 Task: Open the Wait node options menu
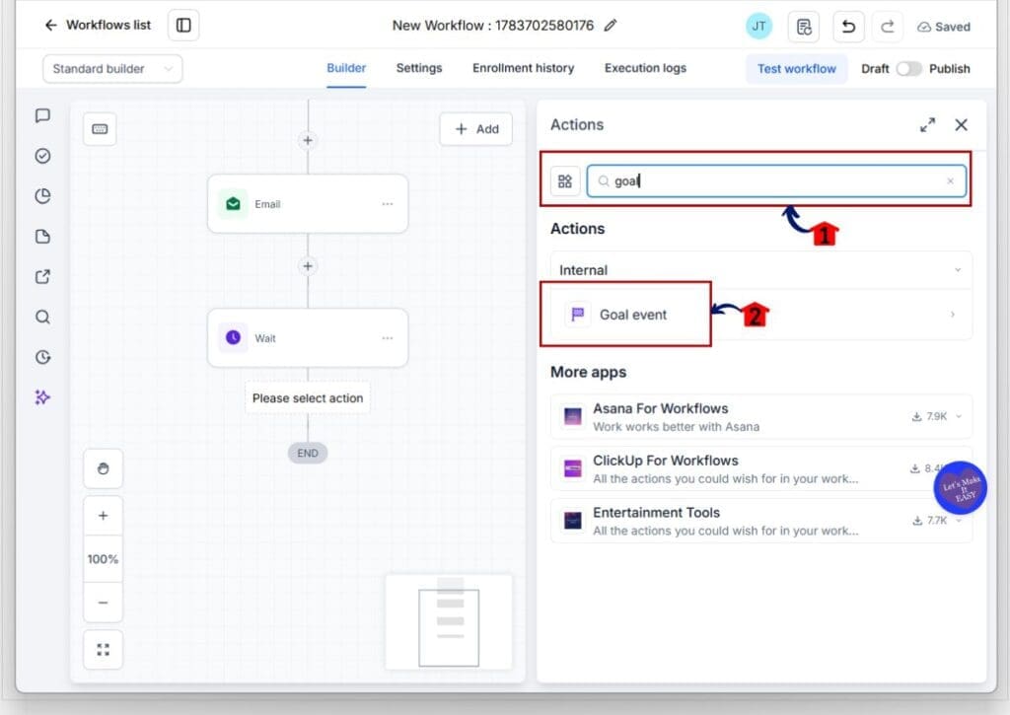pyautogui.click(x=387, y=337)
